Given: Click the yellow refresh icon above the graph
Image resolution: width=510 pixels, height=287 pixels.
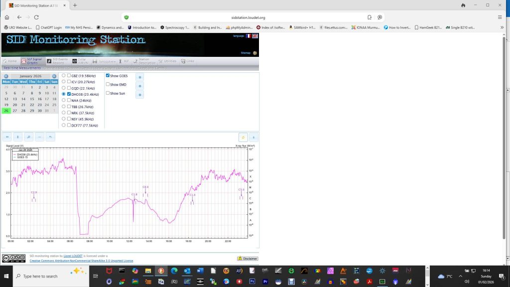Looking at the screenshot, I should coord(244,137).
